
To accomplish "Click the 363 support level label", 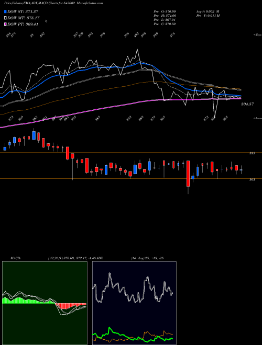I will click(252, 179).
